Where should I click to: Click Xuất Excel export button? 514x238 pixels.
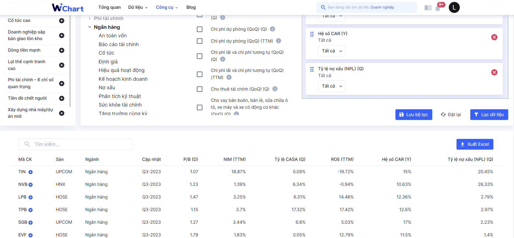click(x=475, y=144)
